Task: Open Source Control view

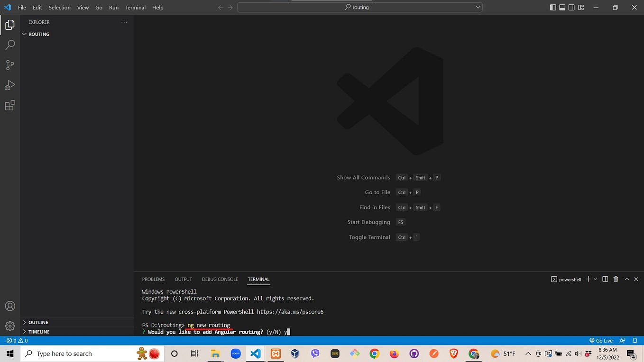Action: (10, 65)
